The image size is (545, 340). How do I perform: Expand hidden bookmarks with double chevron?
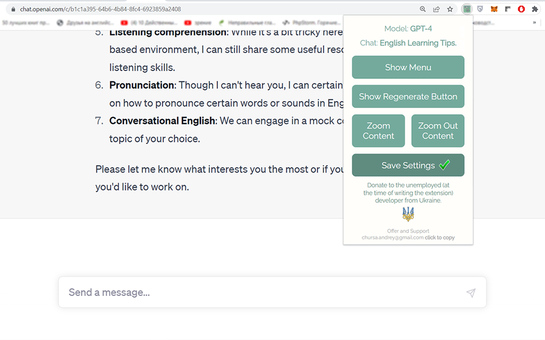tap(534, 23)
